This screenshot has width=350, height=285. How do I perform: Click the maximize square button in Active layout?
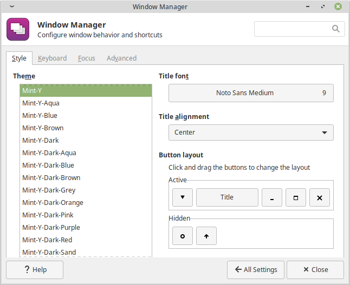tap(296, 197)
